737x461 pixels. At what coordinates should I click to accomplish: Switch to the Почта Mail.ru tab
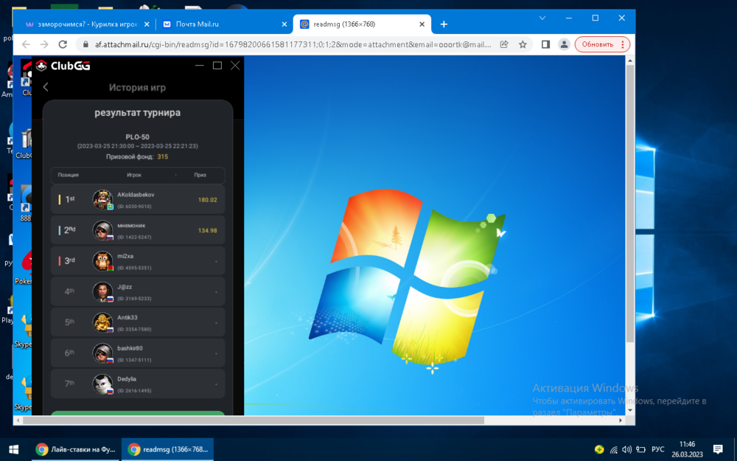(221, 24)
